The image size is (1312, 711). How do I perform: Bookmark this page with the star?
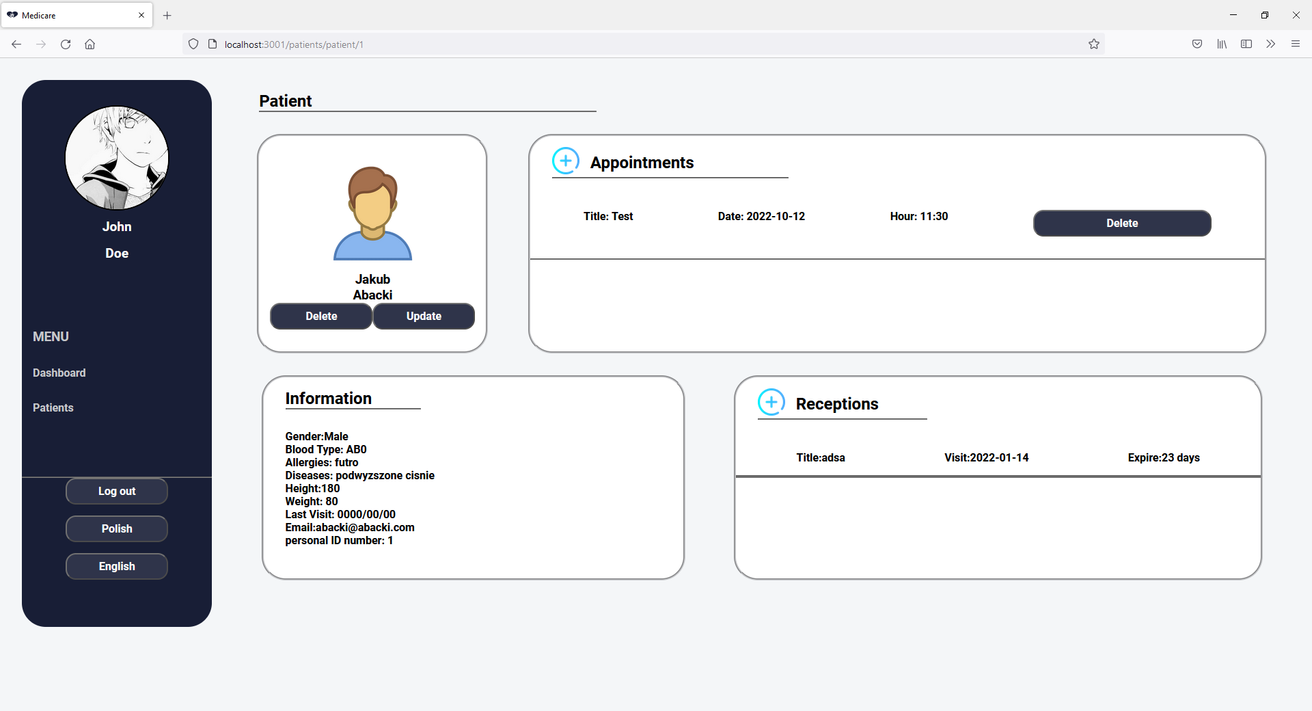coord(1094,44)
